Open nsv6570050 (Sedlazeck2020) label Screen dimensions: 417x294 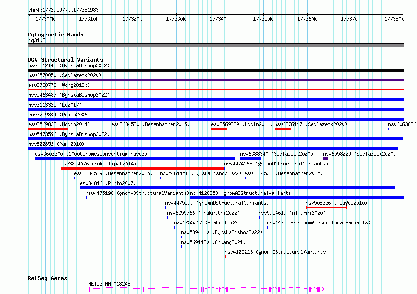[65, 75]
